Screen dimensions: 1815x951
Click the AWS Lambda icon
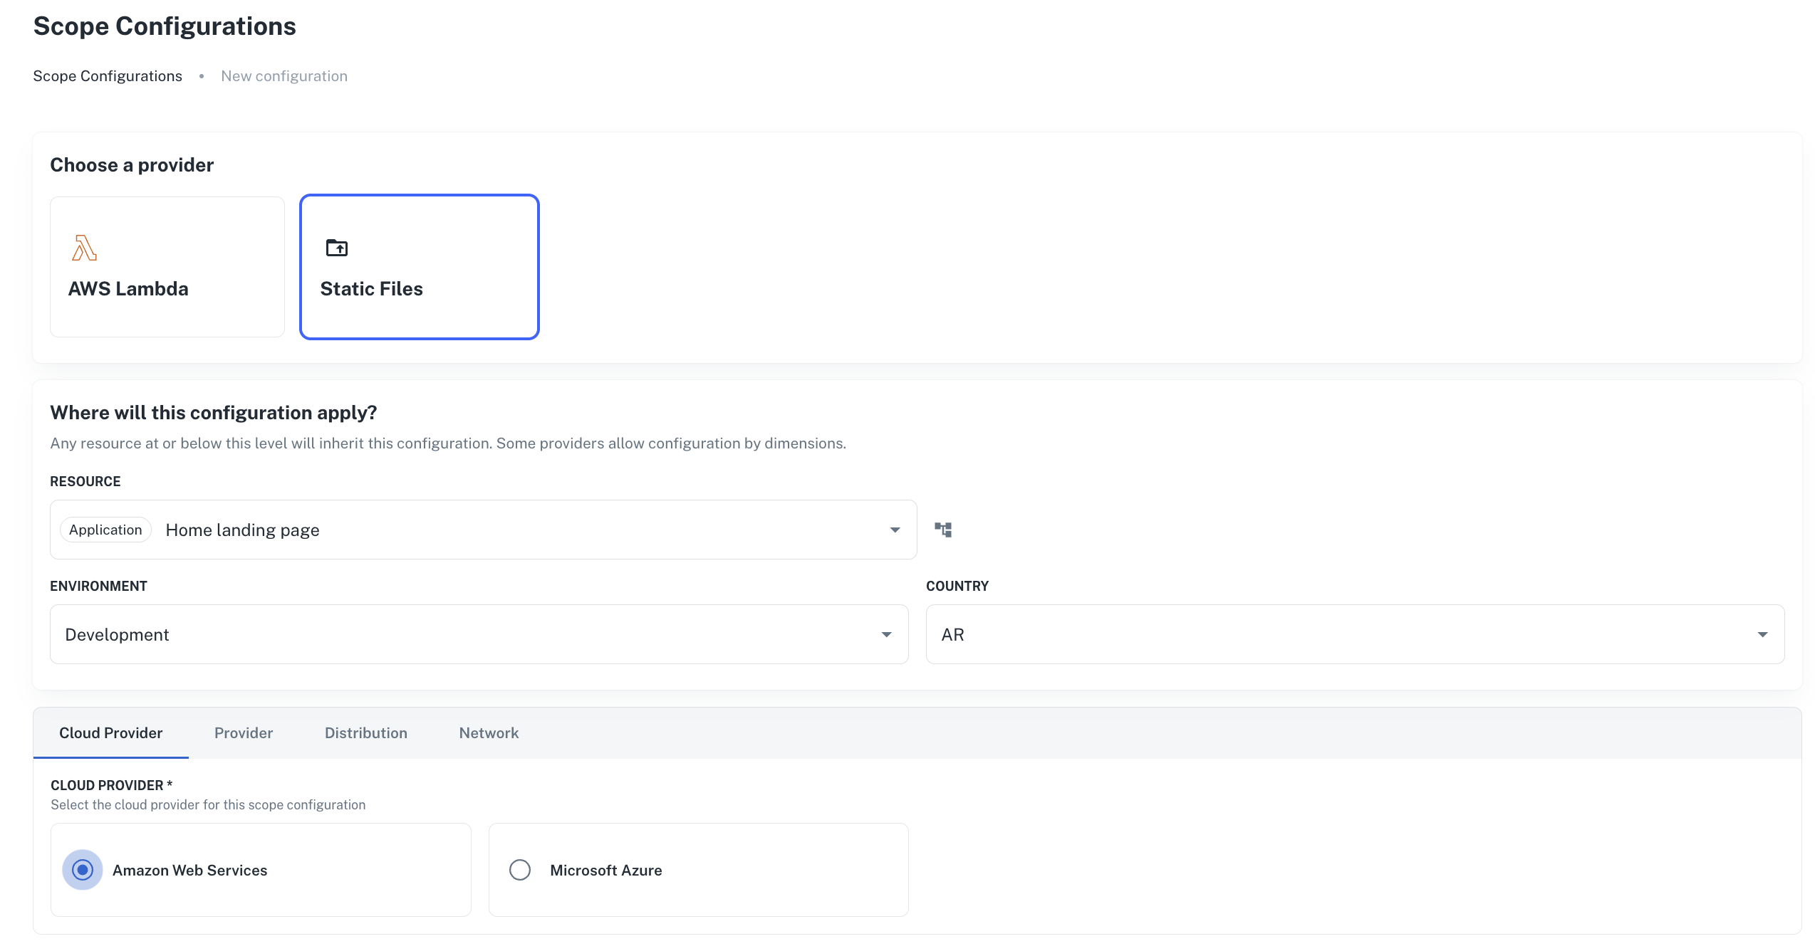point(84,248)
